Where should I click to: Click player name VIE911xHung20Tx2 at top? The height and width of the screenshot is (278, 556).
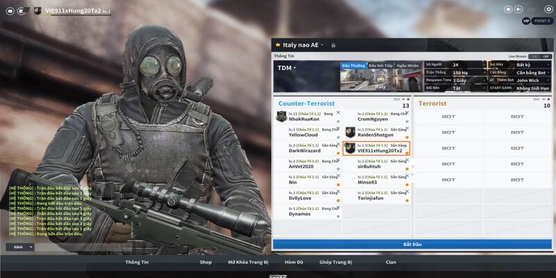74,11
